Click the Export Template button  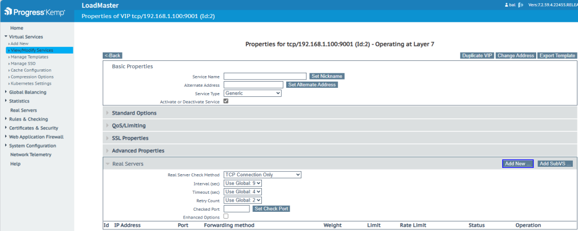(557, 56)
